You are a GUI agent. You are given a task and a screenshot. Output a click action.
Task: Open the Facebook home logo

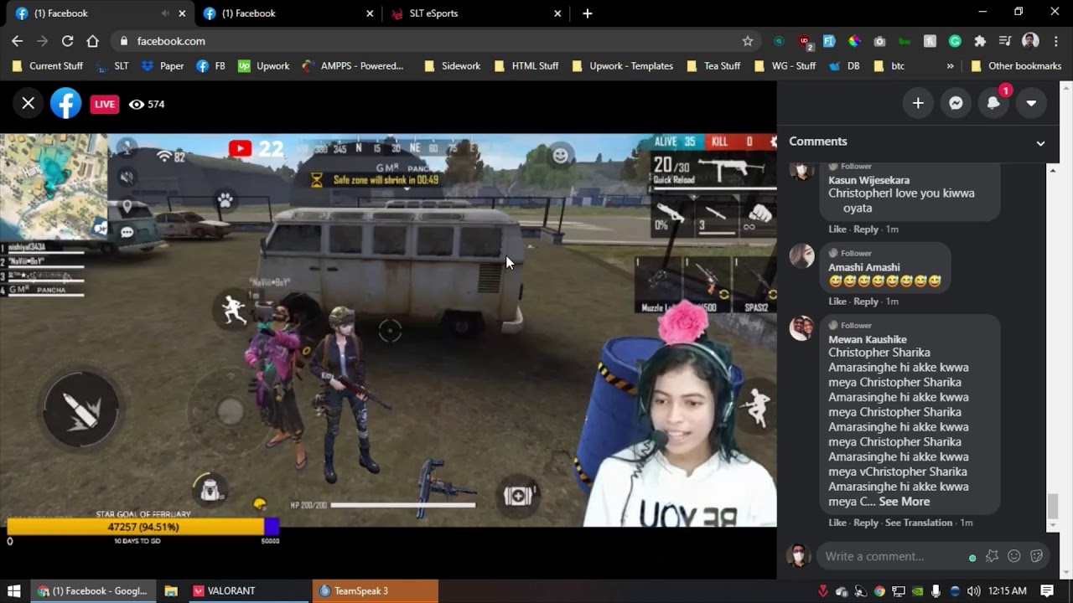pyautogui.click(x=65, y=103)
